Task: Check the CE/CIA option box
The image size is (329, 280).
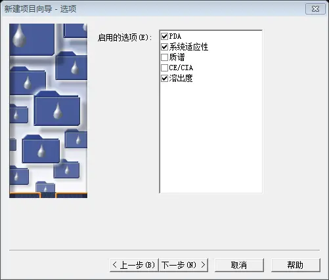Action: pyautogui.click(x=164, y=68)
